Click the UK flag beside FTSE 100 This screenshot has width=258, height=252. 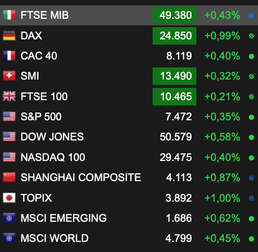coord(9,96)
